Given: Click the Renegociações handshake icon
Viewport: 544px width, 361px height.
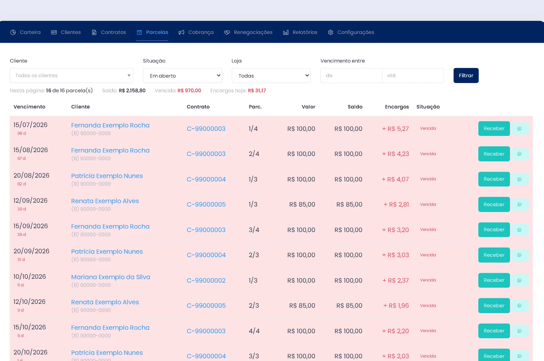Looking at the screenshot, I should click(227, 32).
